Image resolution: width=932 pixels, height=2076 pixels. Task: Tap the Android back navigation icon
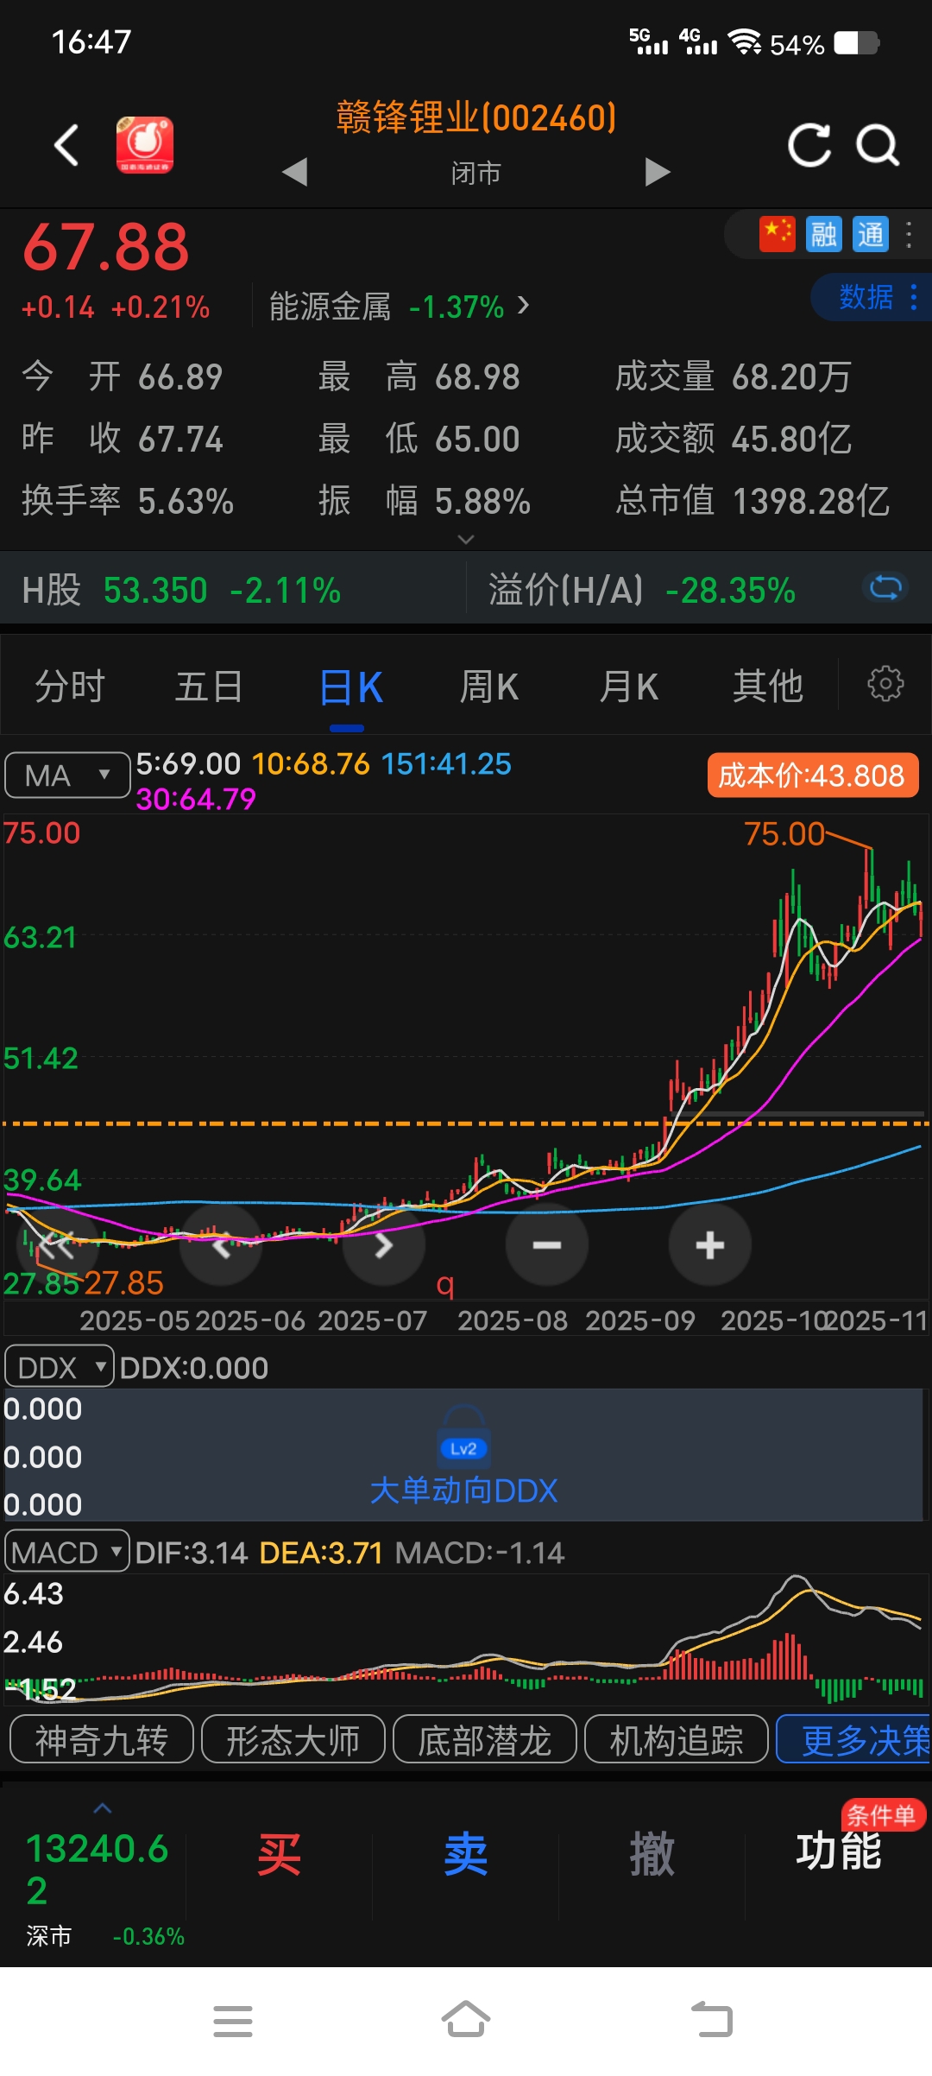pos(713,2021)
